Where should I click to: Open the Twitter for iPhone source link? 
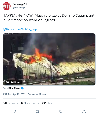pos(37,94)
